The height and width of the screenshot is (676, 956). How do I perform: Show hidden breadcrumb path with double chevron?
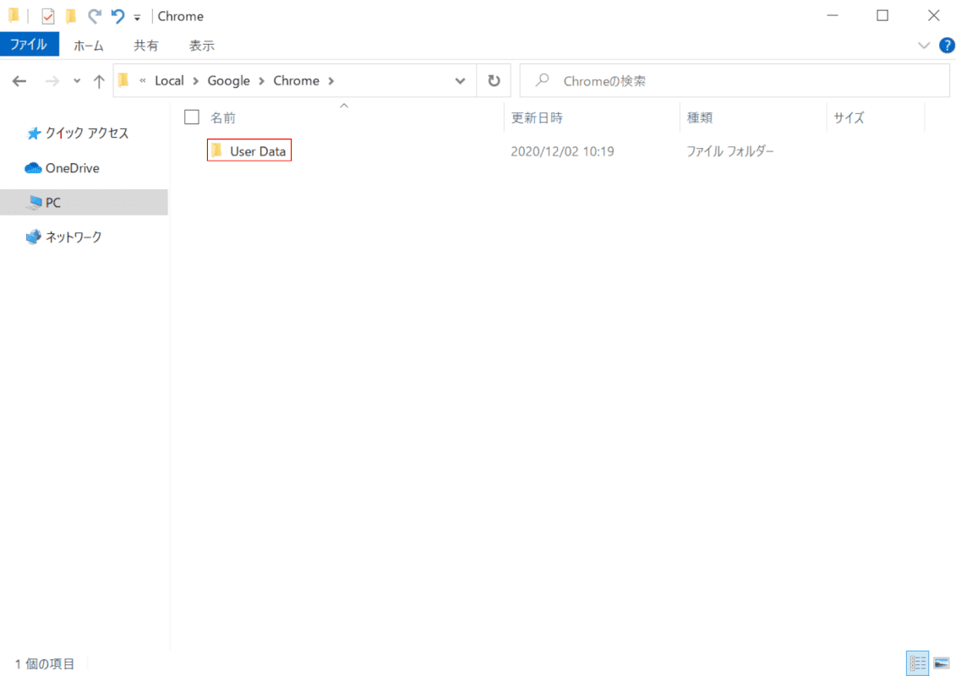143,80
